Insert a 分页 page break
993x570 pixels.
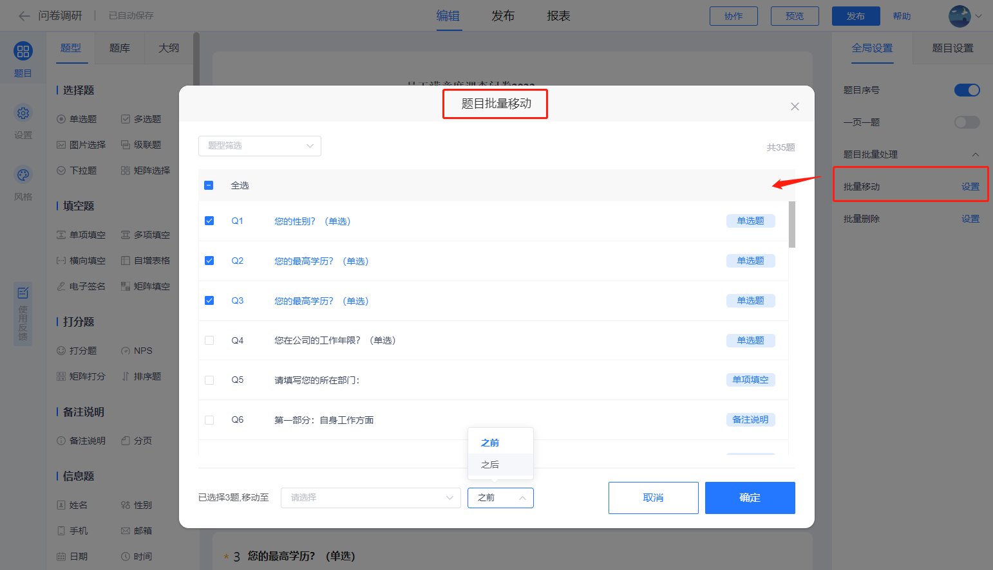137,441
